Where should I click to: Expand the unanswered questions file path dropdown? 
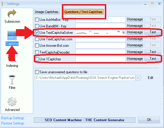138,78
